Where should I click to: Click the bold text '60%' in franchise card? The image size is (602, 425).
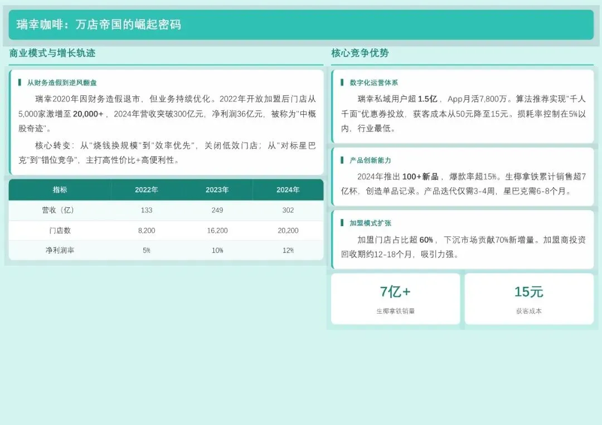point(426,240)
